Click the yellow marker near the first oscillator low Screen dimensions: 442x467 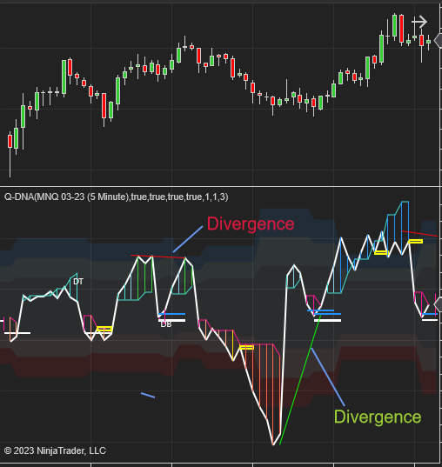pyautogui.click(x=104, y=329)
